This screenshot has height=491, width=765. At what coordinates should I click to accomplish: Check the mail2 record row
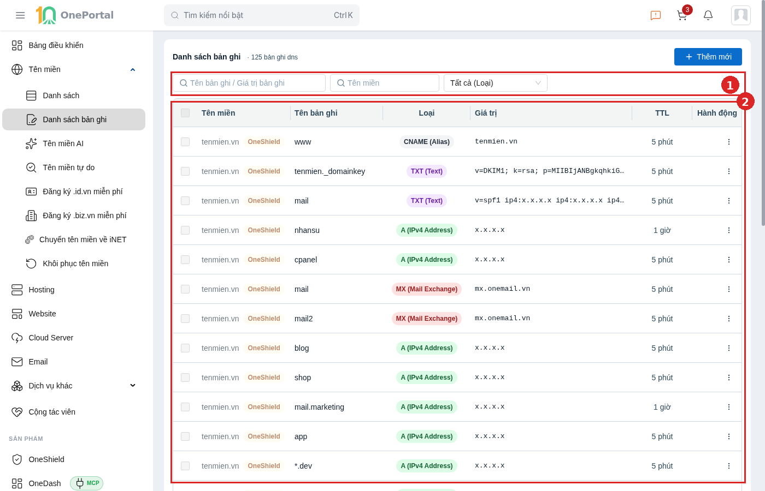click(x=185, y=319)
